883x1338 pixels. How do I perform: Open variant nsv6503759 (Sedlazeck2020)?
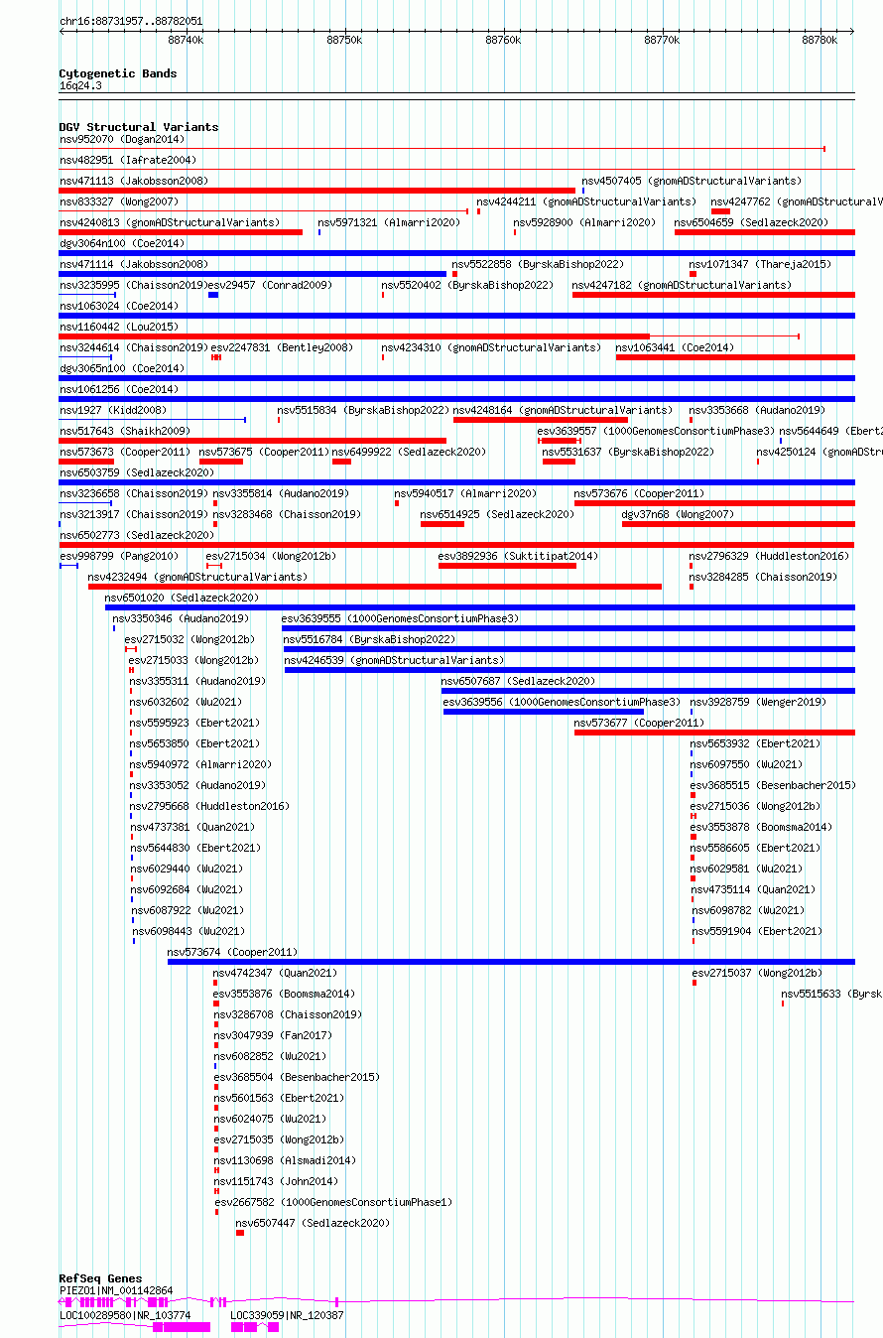click(x=137, y=472)
